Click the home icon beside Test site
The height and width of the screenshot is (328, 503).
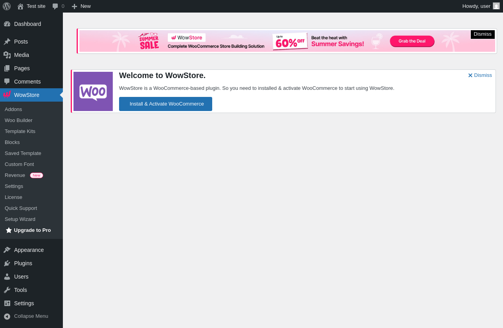click(20, 6)
